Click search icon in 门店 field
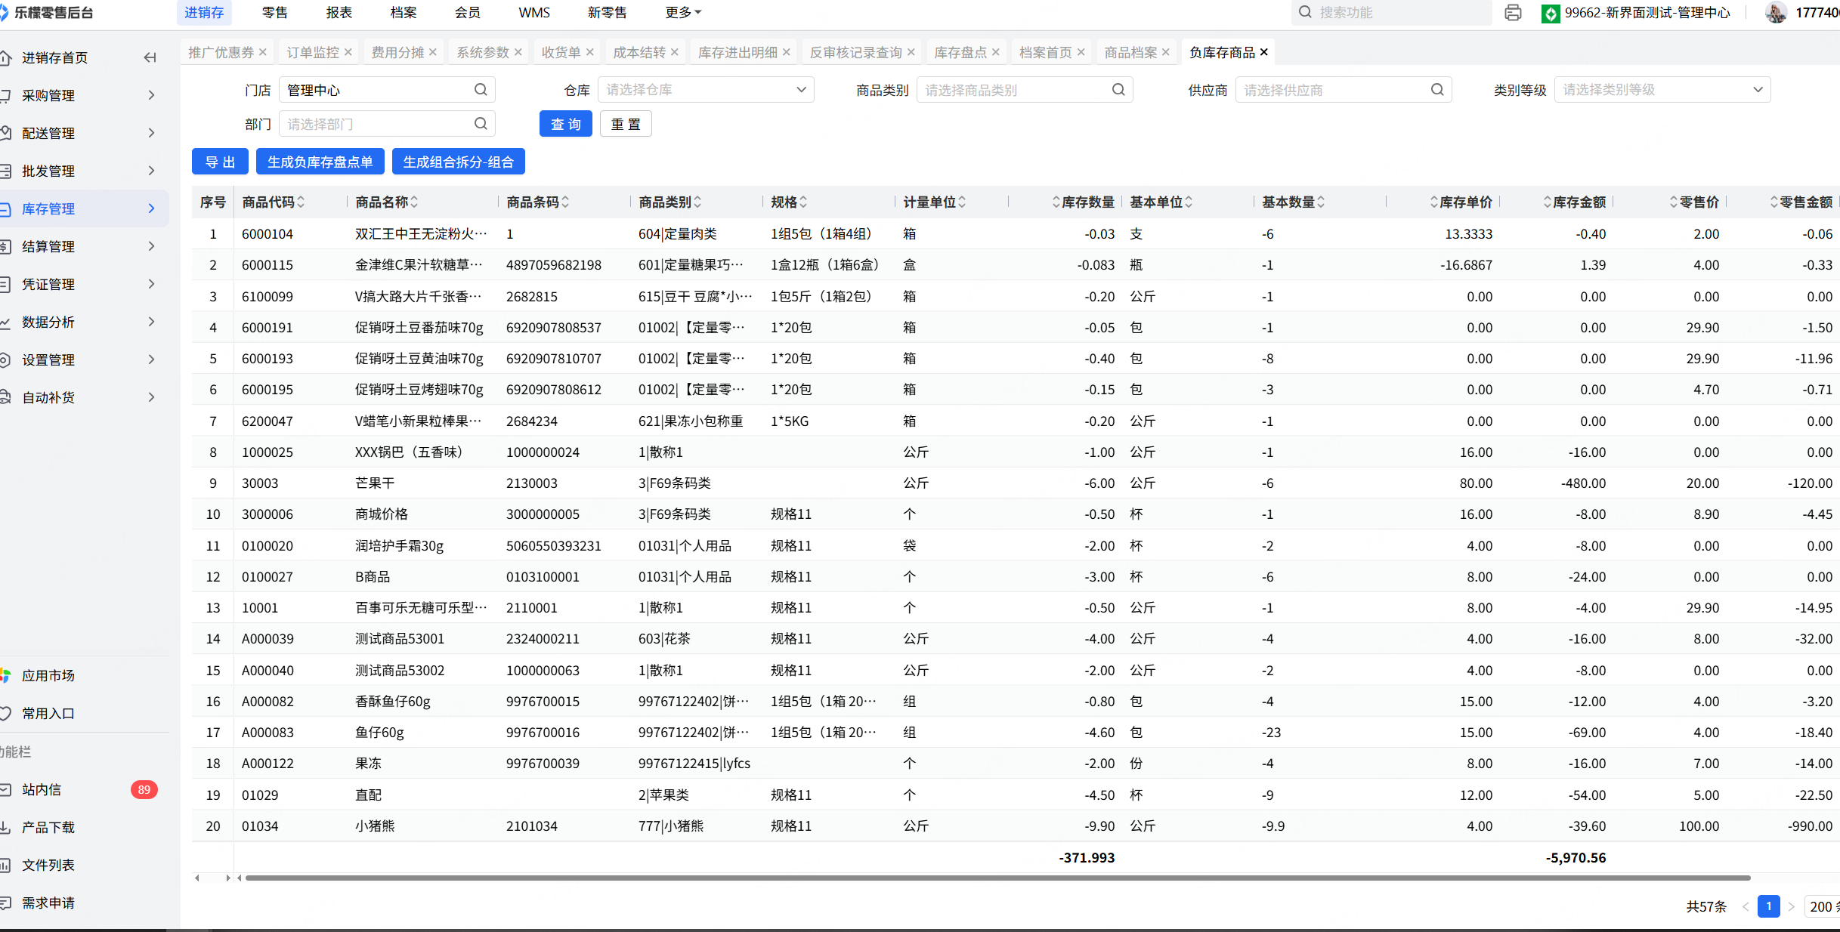This screenshot has height=932, width=1840. click(481, 90)
